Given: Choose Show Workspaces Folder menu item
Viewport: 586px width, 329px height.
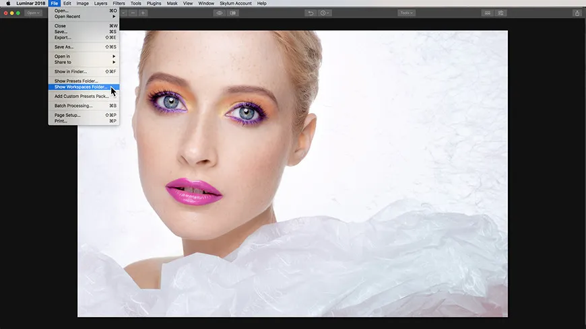Looking at the screenshot, I should pos(80,87).
